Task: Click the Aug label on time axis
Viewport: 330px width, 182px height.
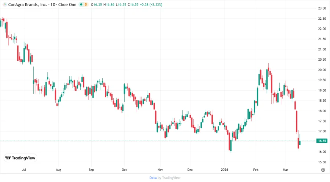Action: [x=59, y=170]
